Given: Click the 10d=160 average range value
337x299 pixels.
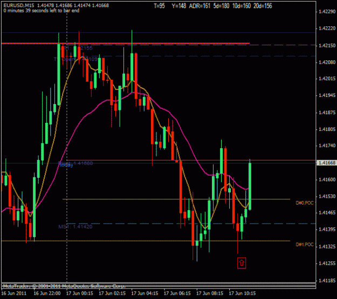Looking at the screenshot, I should pos(242,6).
